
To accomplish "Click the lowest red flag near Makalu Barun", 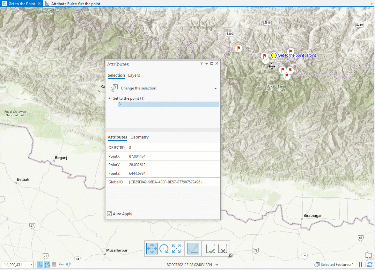I will (x=287, y=76).
